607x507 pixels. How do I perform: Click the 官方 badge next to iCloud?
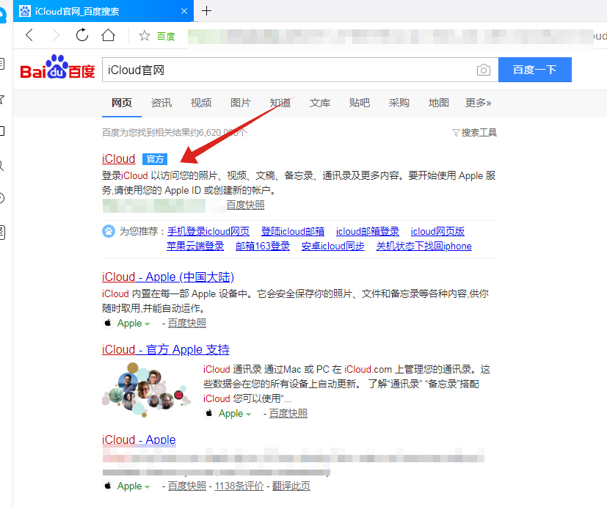(155, 159)
